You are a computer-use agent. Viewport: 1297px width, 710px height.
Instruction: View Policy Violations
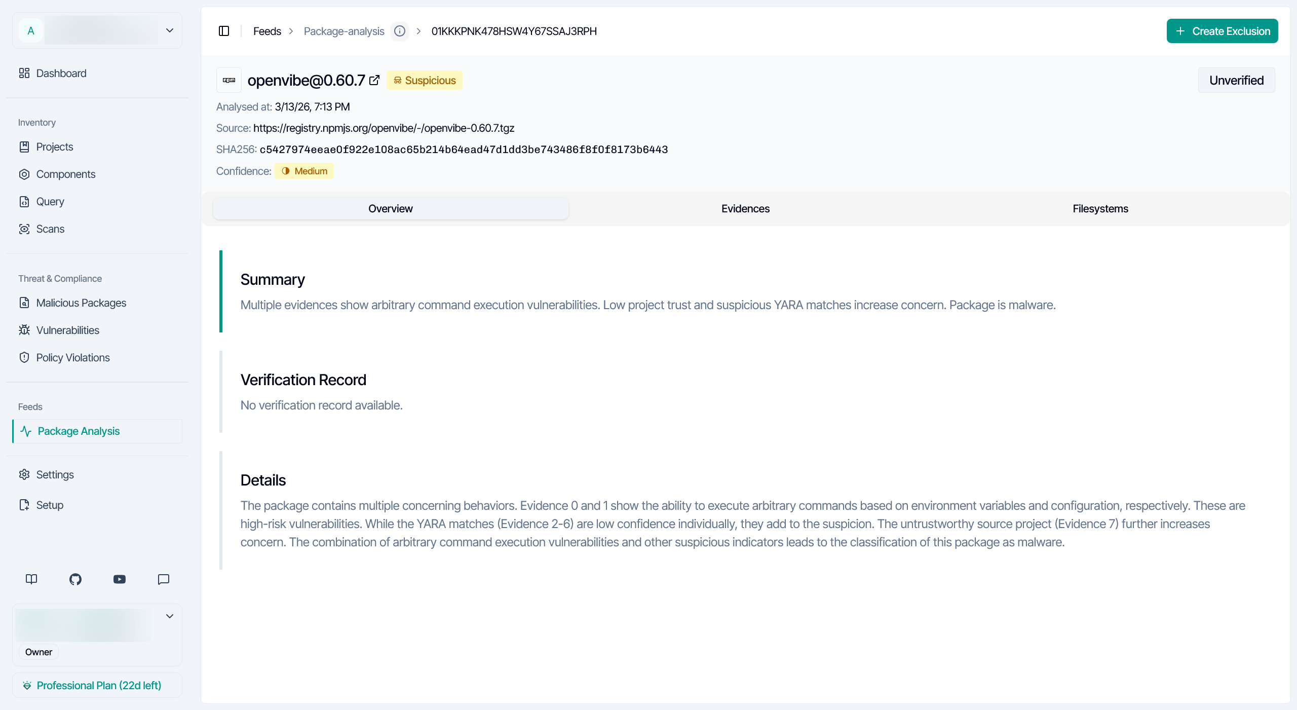point(73,357)
